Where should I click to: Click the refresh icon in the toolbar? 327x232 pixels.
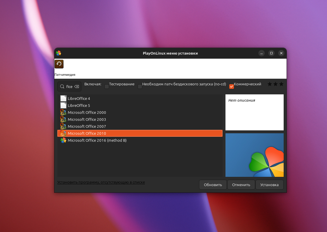(x=59, y=64)
